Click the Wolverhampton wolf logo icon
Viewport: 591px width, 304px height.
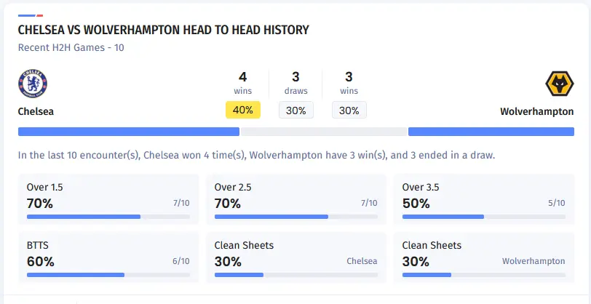click(x=559, y=84)
